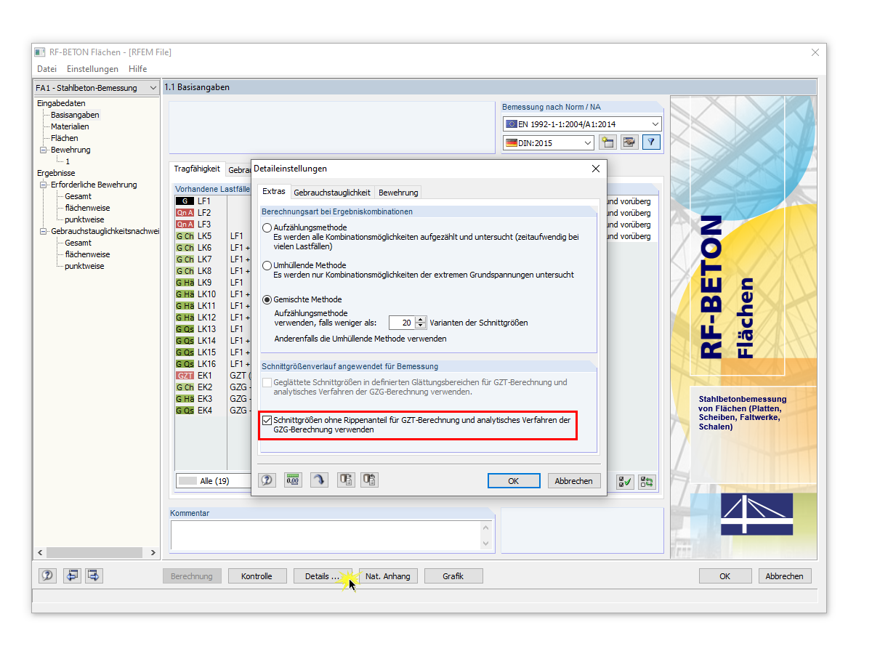Open help in the Detaileinstellungen dialog
This screenshot has height=654, width=872.
(x=267, y=480)
